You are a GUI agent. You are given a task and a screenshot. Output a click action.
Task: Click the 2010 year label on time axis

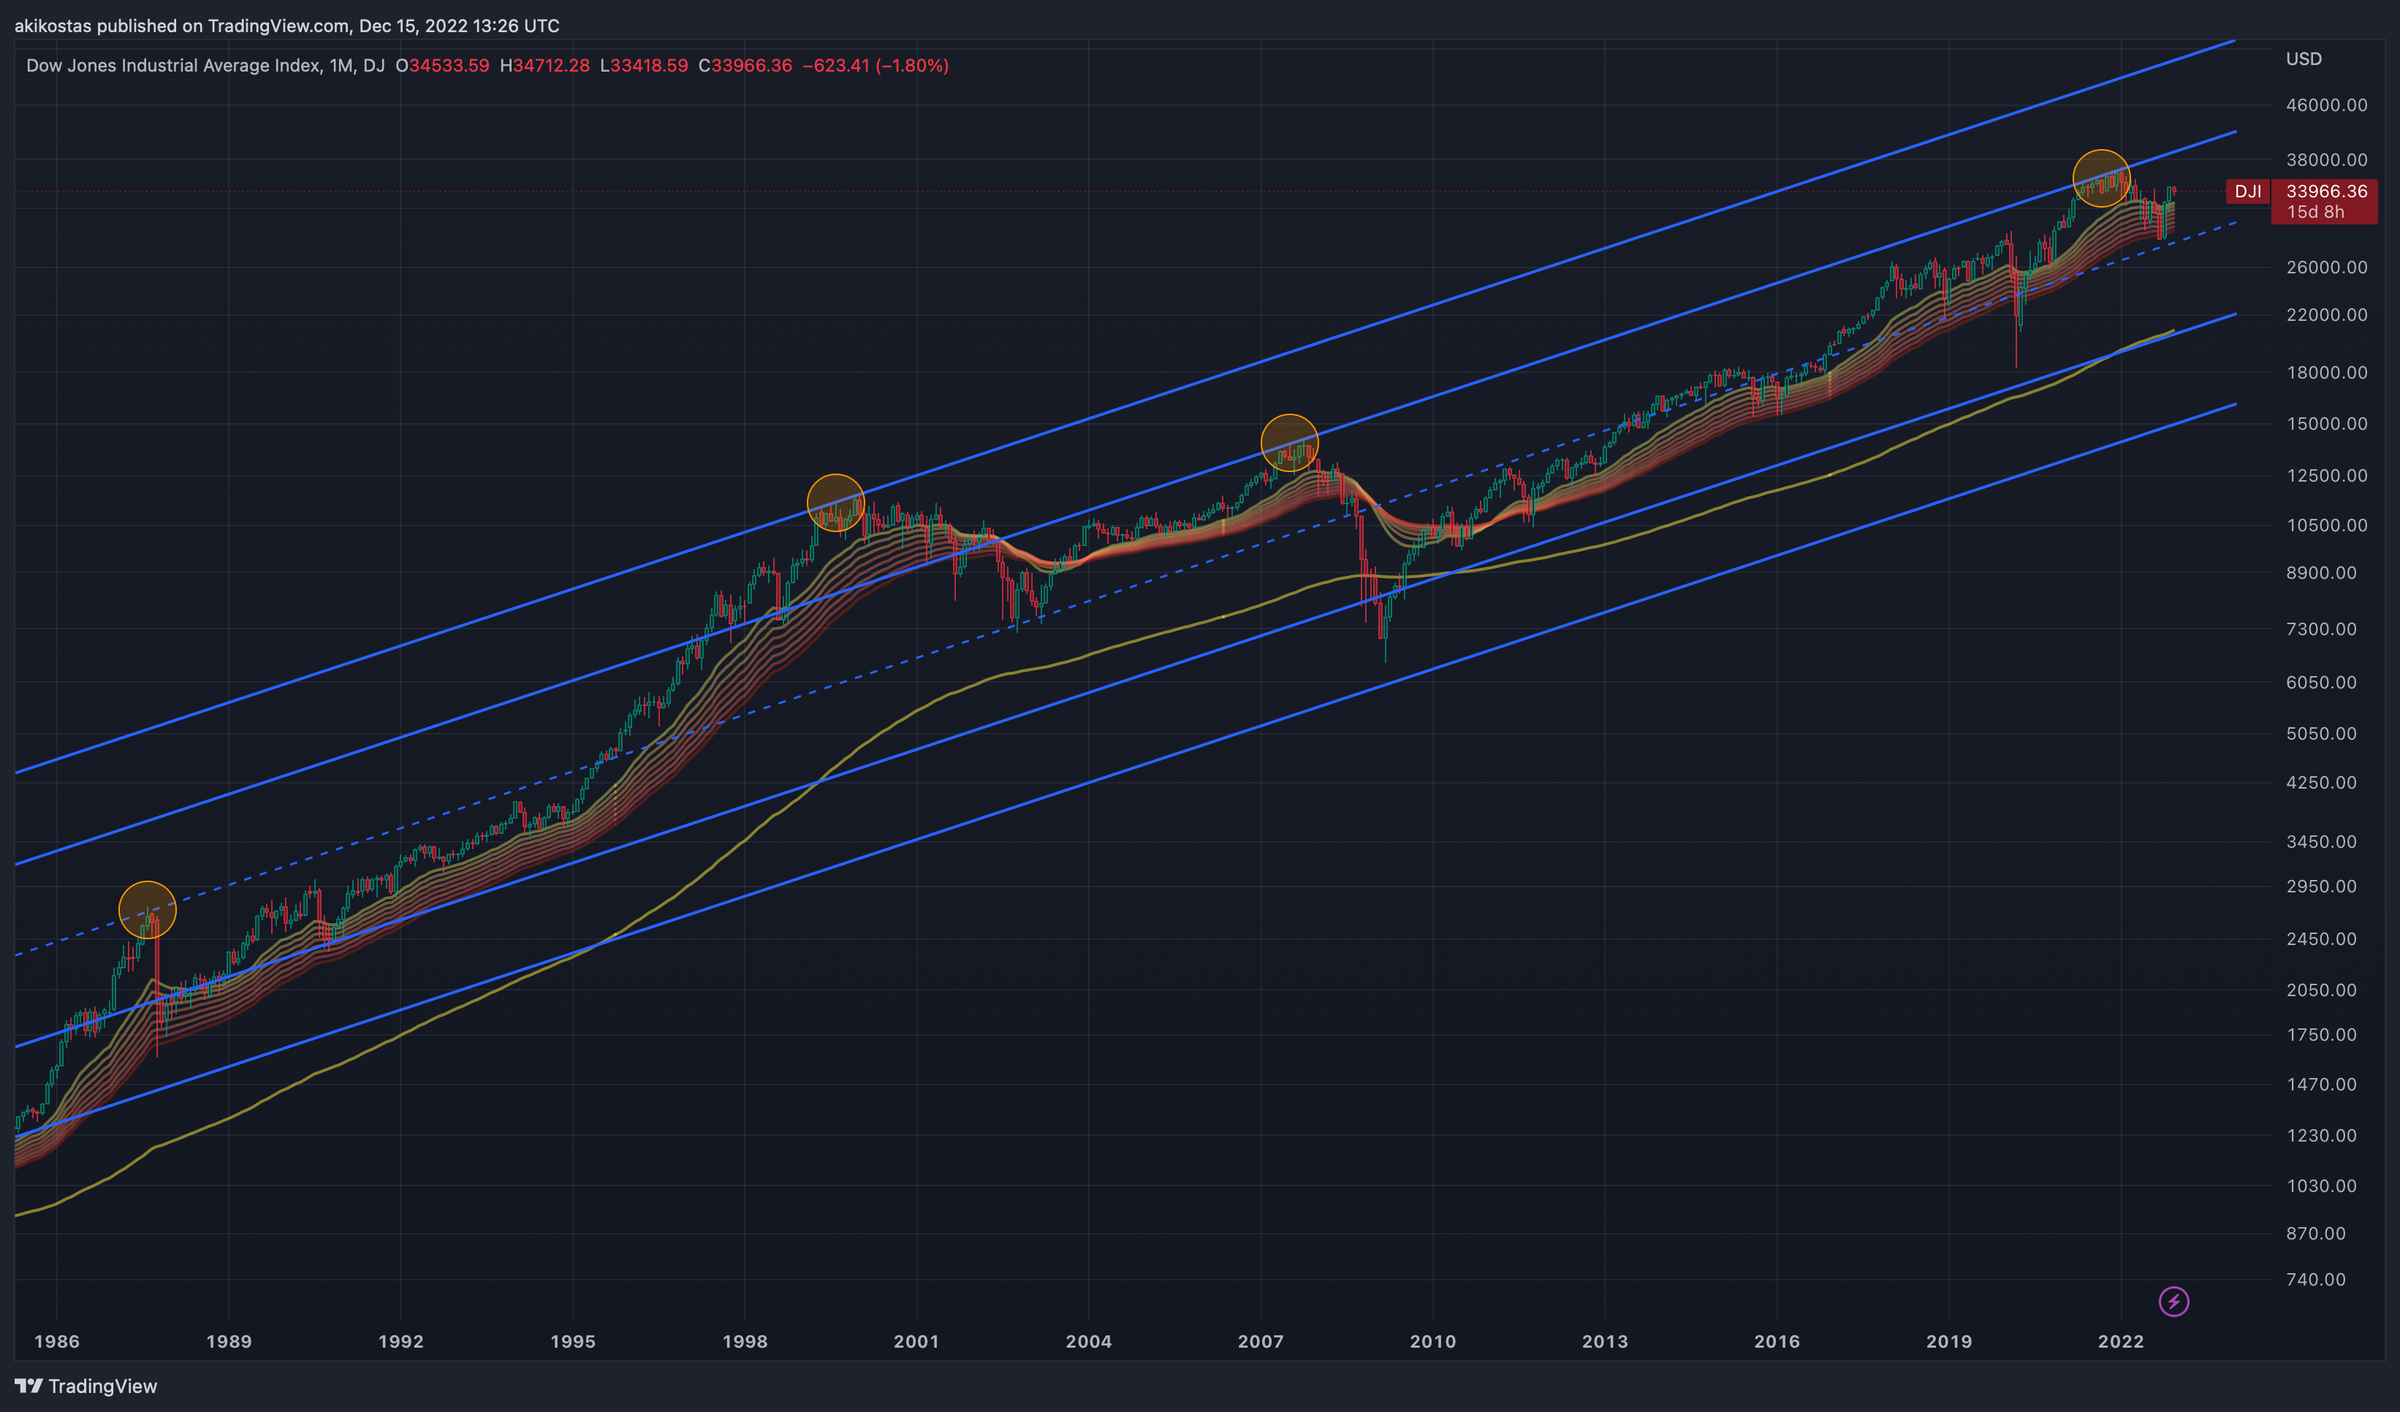(1433, 1342)
